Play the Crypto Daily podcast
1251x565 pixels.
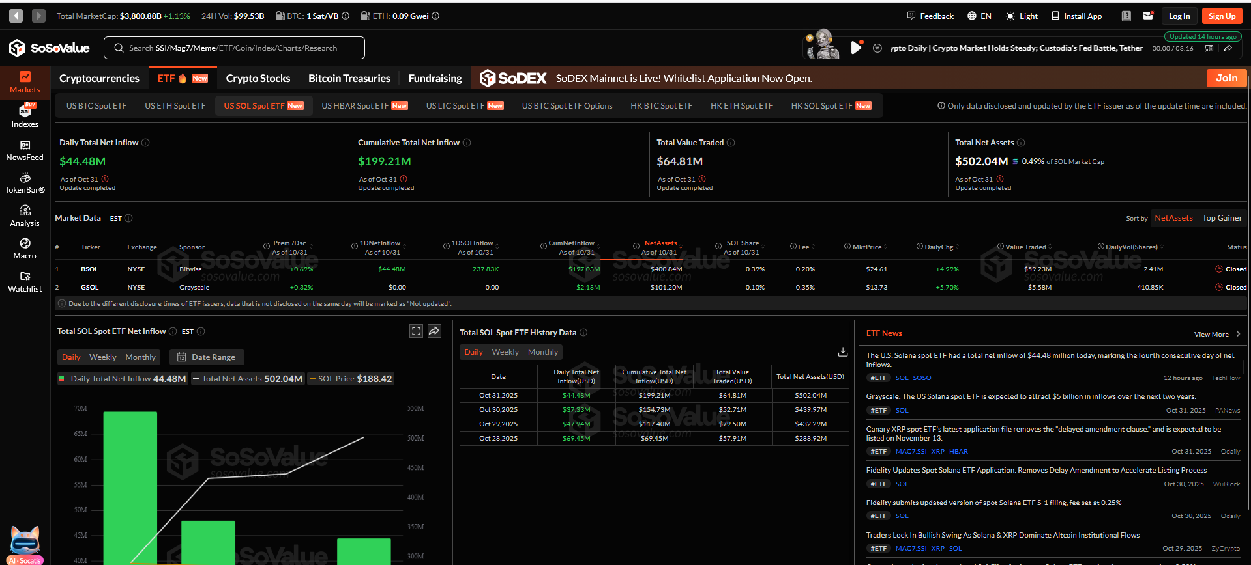856,48
